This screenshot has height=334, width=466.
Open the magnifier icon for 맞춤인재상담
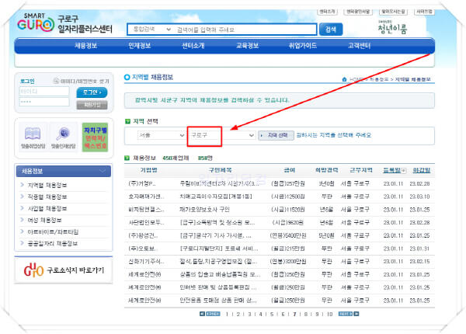[64, 134]
